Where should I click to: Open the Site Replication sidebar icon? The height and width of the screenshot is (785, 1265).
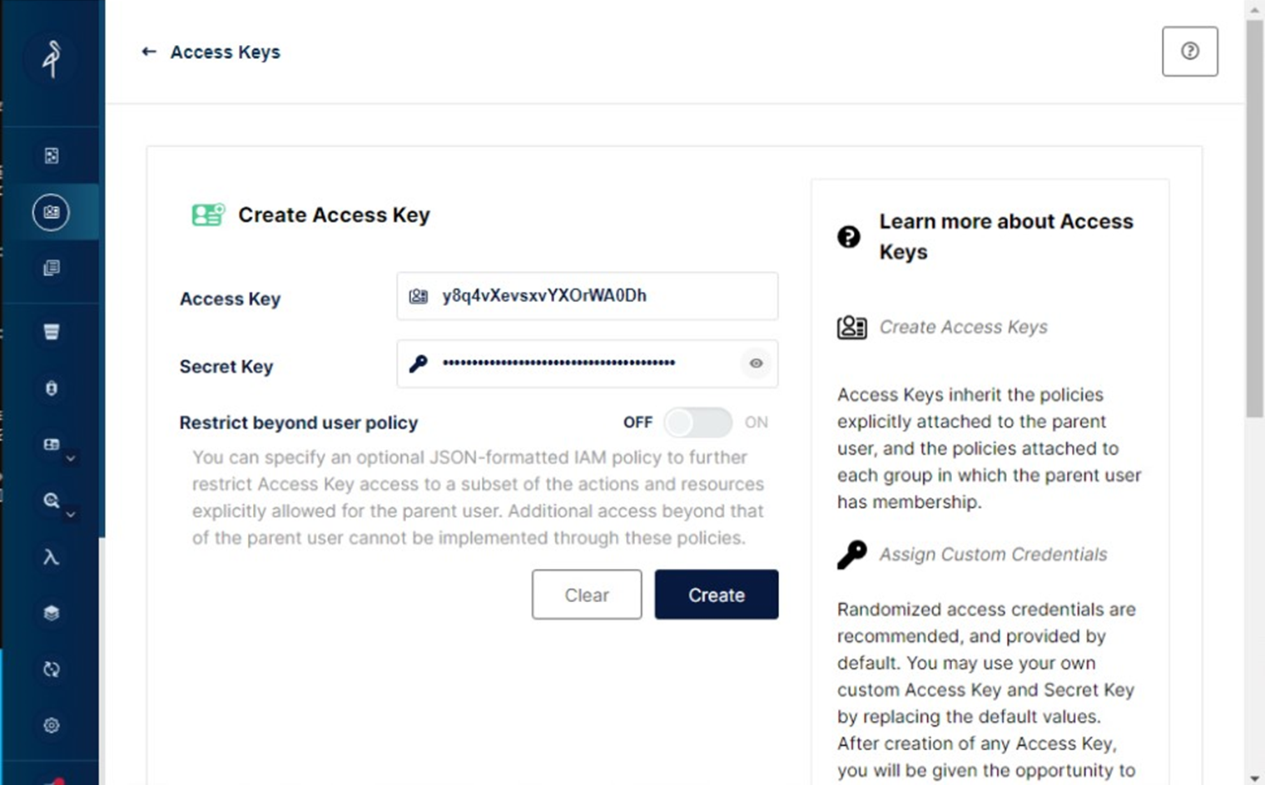[51, 669]
